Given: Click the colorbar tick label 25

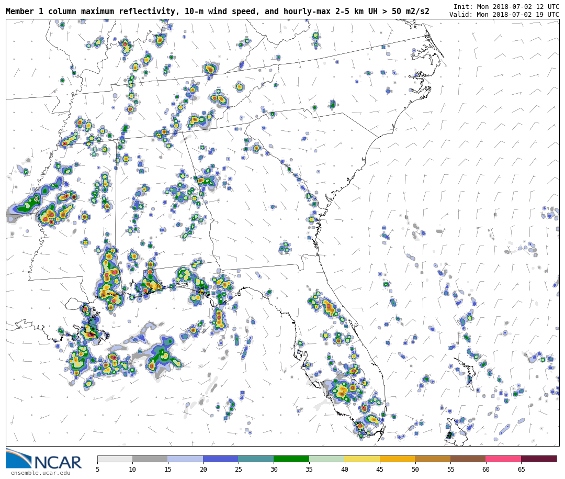Looking at the screenshot, I should pyautogui.click(x=239, y=469).
